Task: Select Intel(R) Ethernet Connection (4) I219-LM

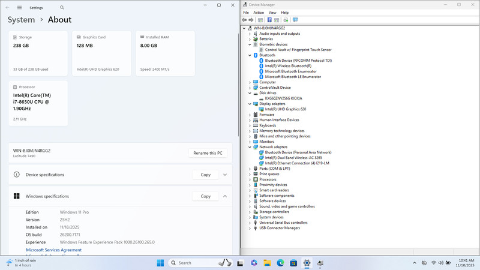Action: (297, 163)
